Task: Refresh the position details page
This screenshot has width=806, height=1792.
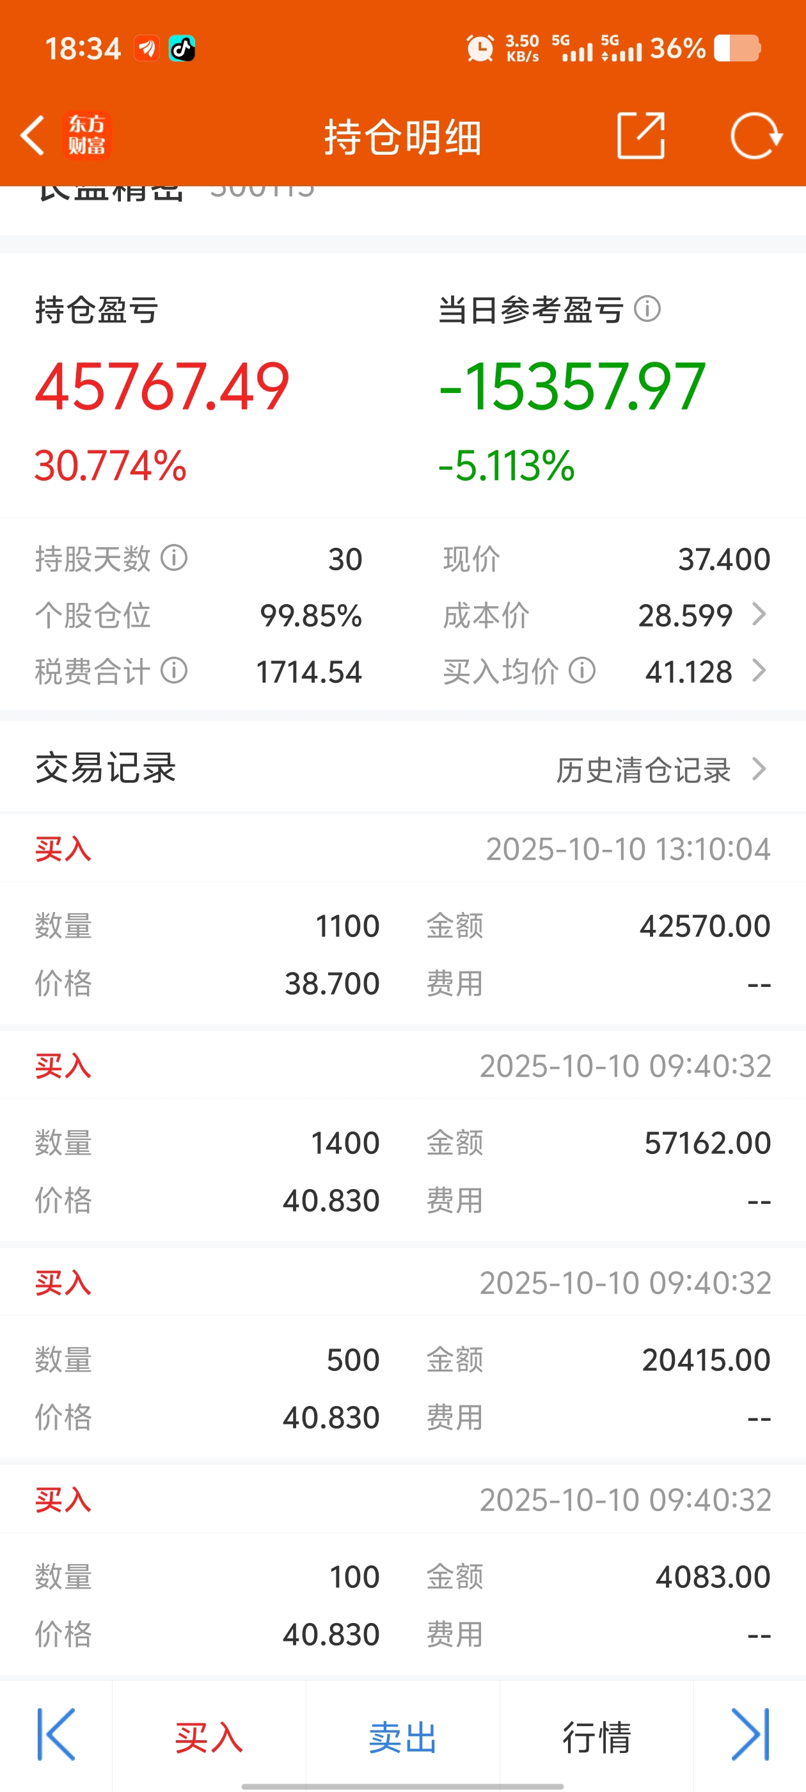Action: tap(756, 136)
